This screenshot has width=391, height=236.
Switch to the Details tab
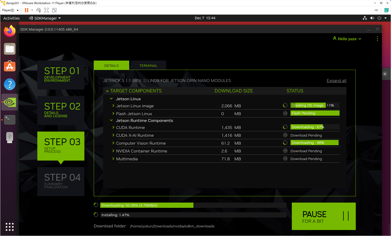111,65
